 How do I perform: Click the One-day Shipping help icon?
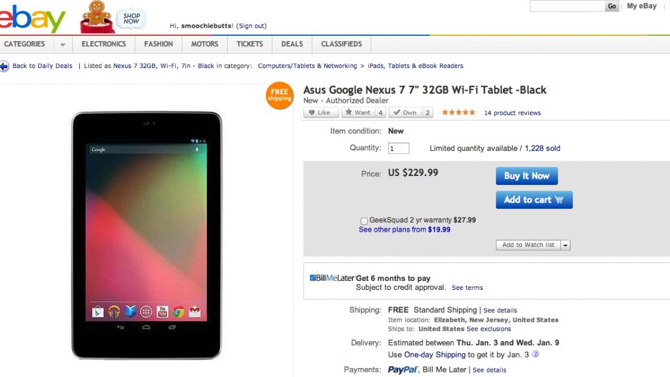tap(535, 354)
